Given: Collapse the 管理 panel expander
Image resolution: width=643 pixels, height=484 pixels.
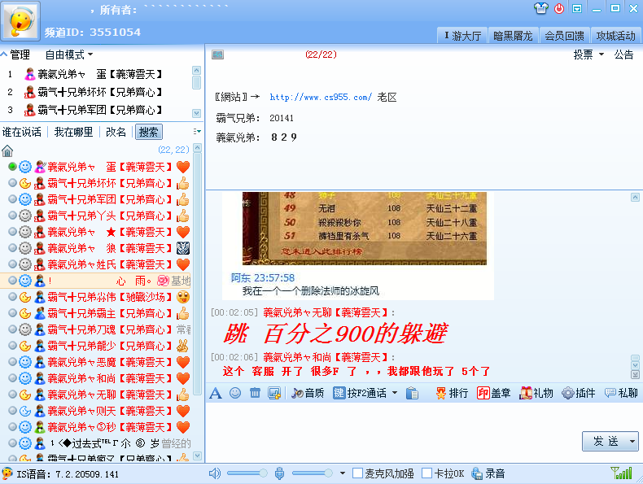Looking at the screenshot, I should [x=4, y=55].
